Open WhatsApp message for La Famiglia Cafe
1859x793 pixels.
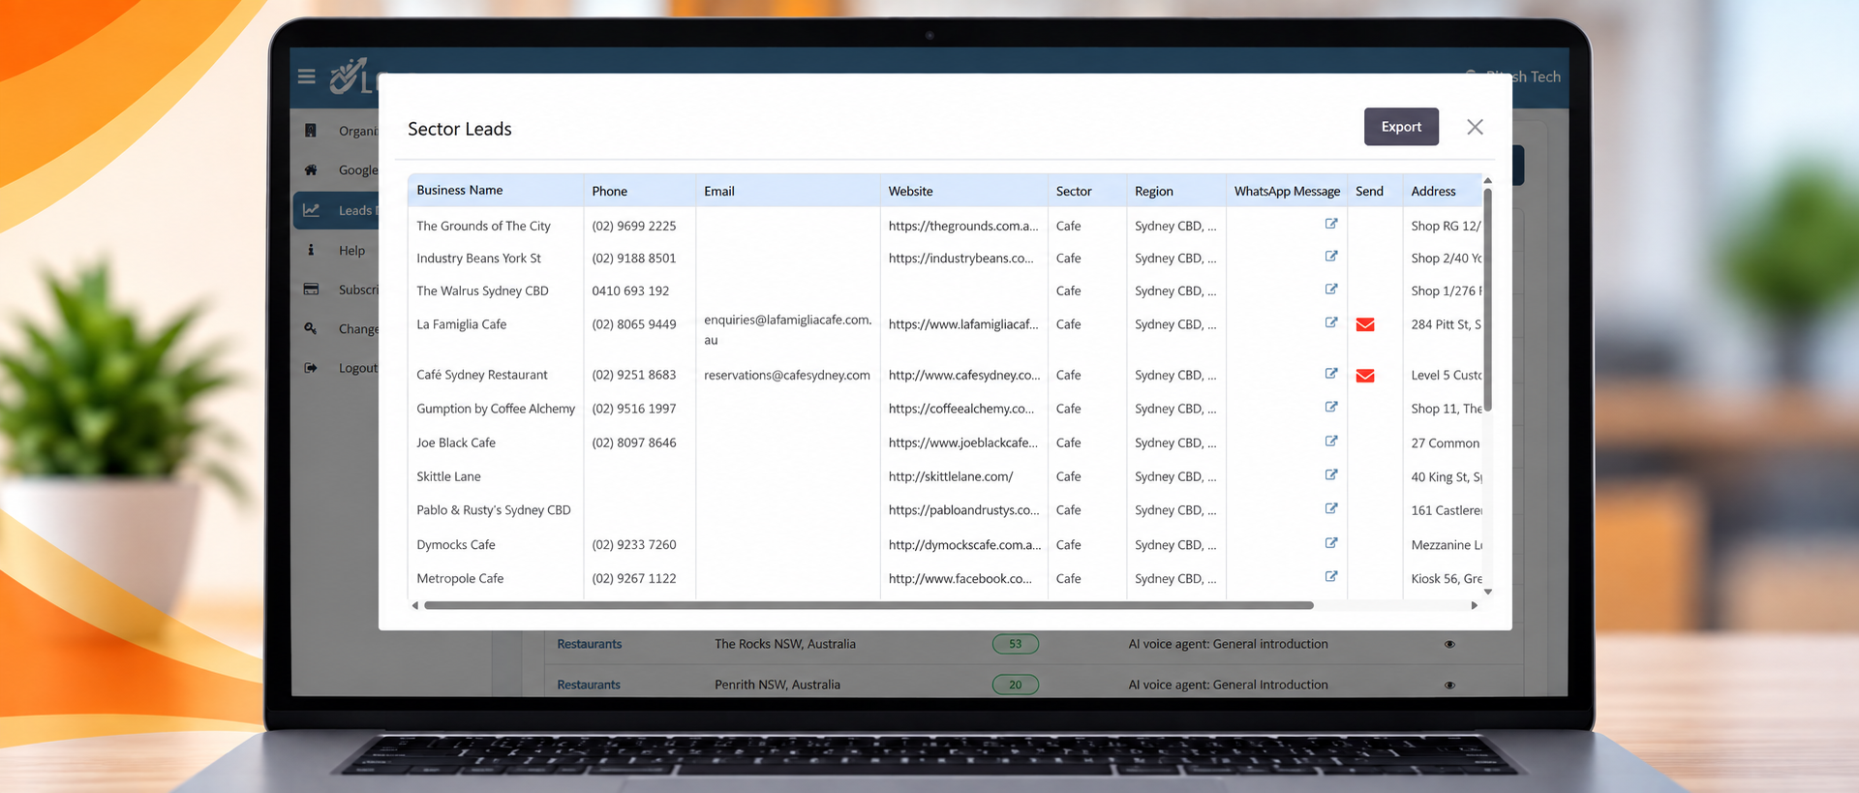pyautogui.click(x=1331, y=322)
